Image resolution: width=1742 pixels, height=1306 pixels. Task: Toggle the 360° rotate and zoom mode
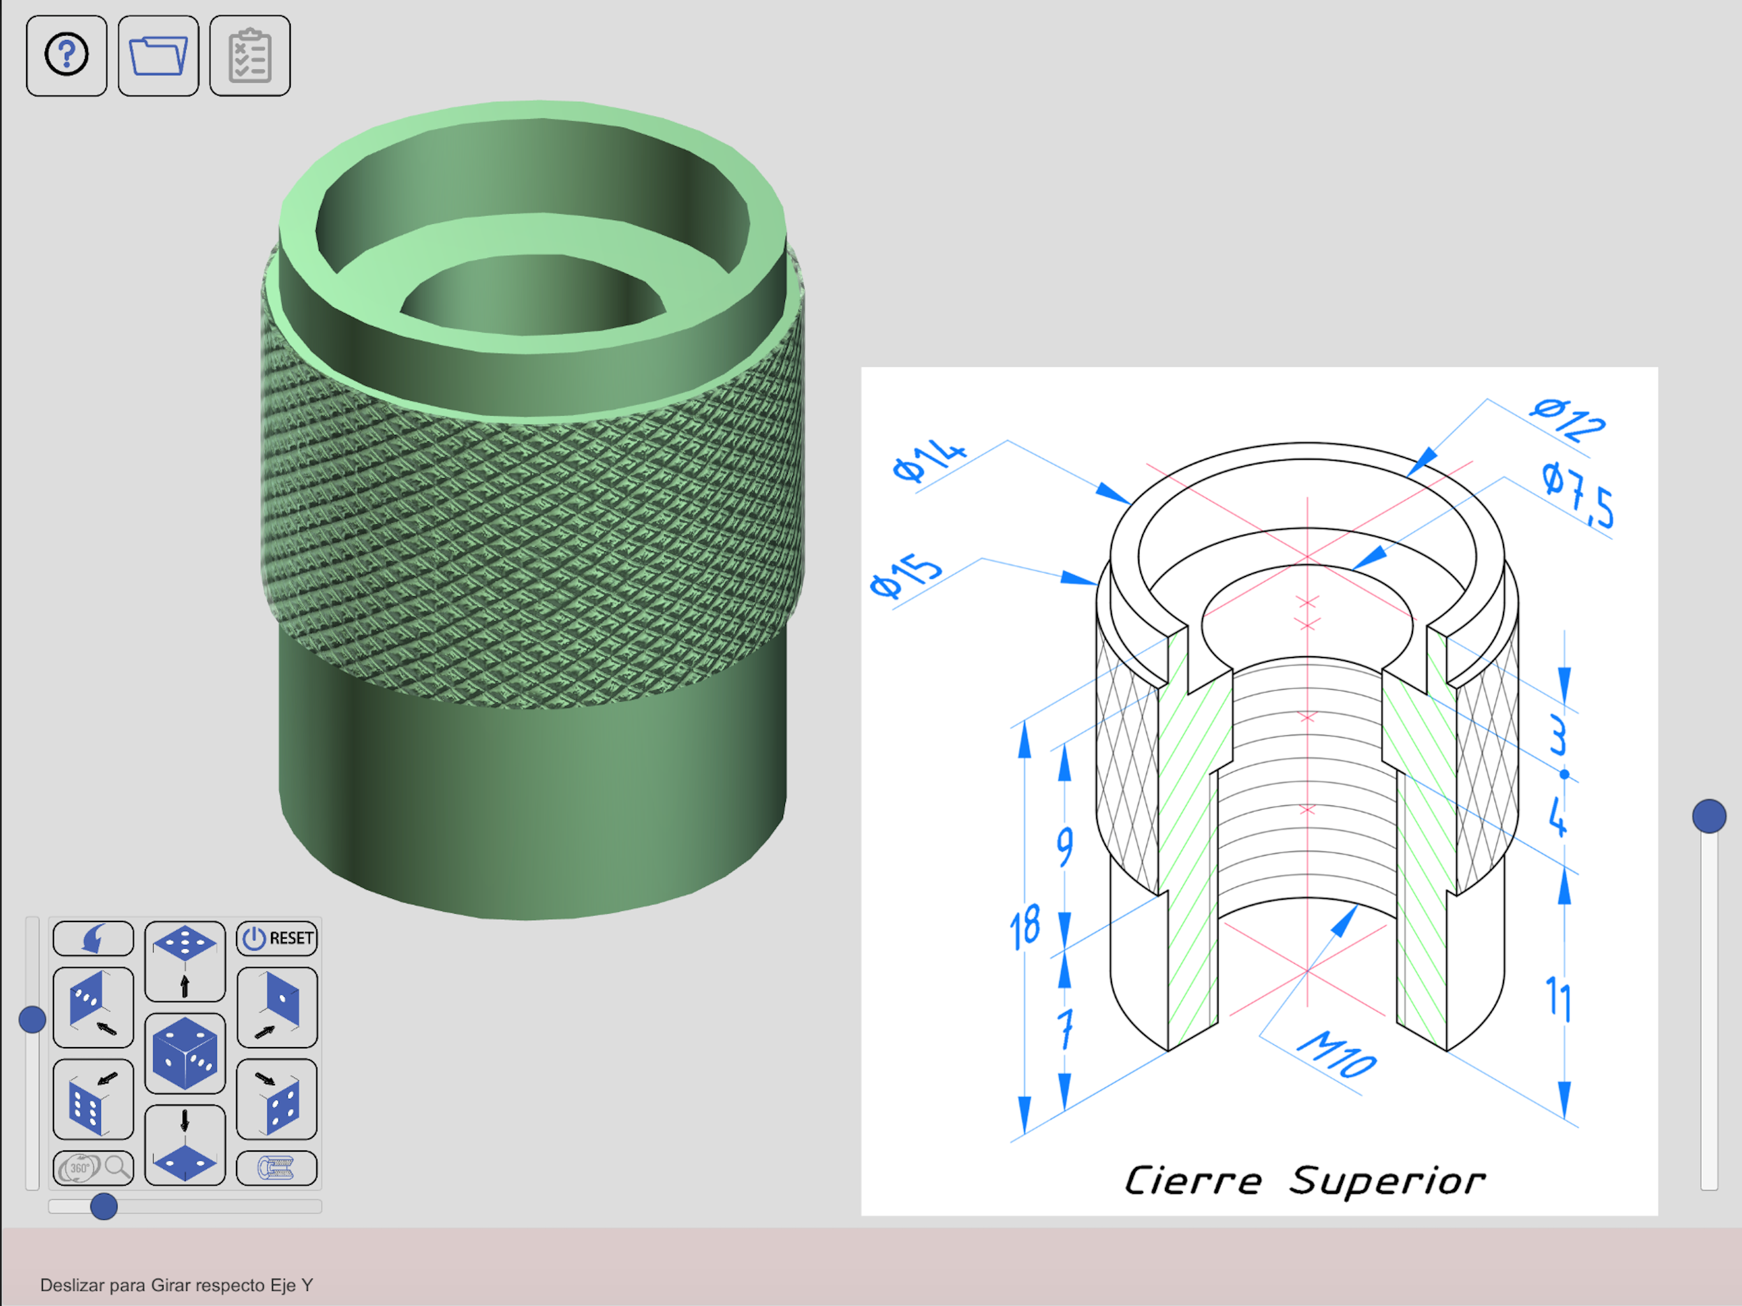(93, 1168)
